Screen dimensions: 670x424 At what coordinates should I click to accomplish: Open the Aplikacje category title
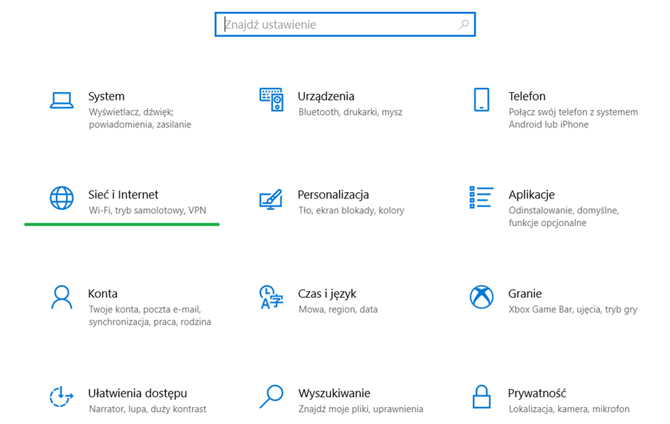(532, 194)
